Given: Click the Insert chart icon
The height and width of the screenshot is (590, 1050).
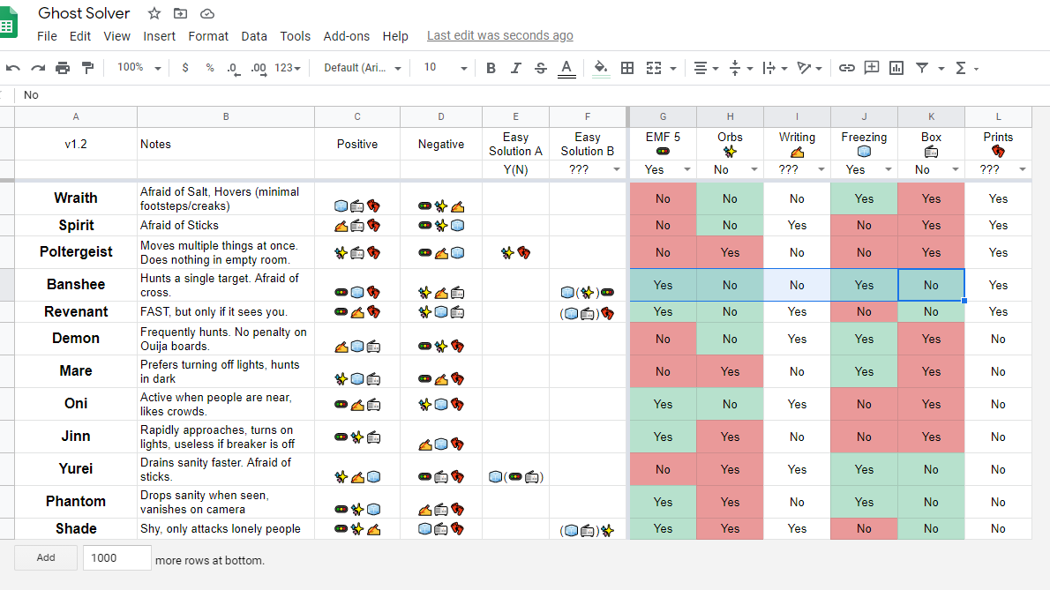Looking at the screenshot, I should (896, 68).
